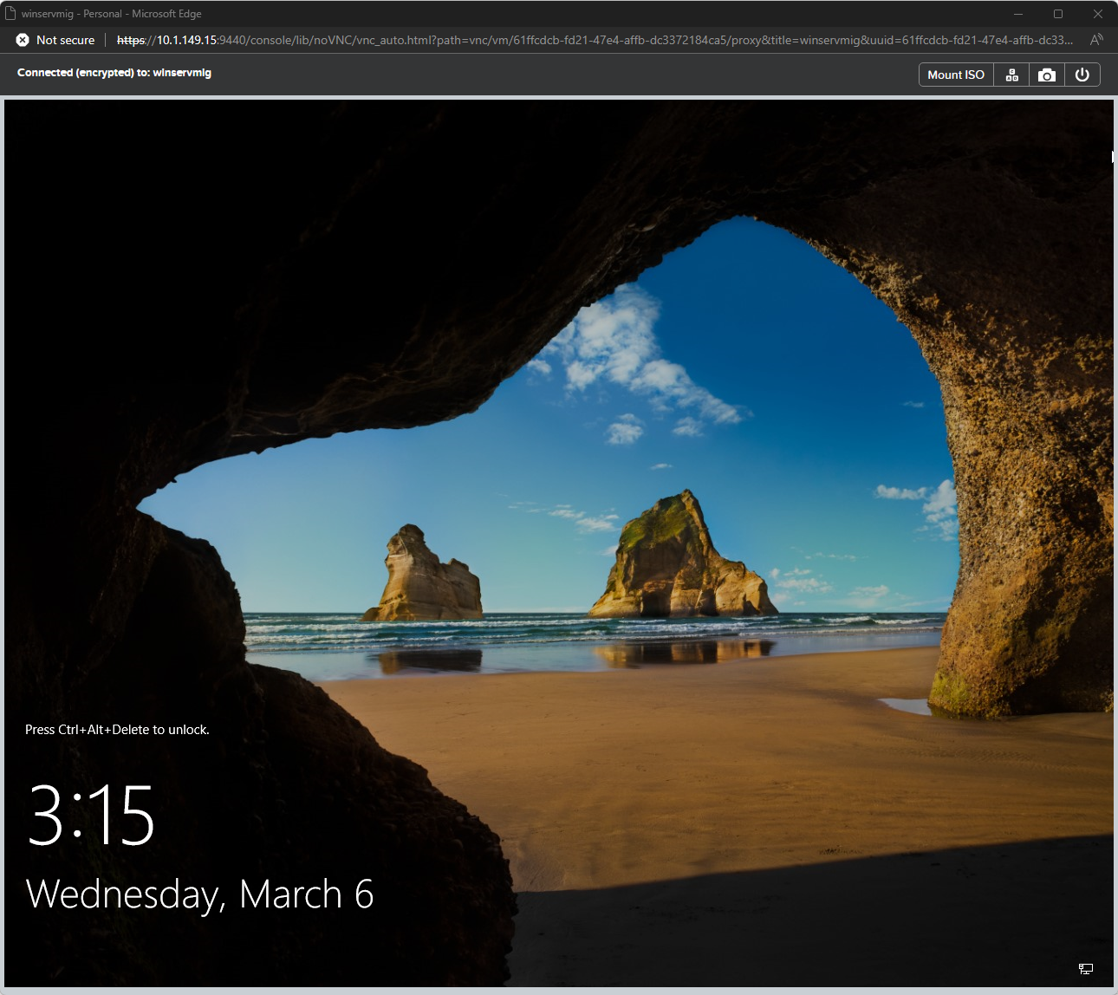1118x995 pixels.
Task: Close the winservmig console window
Action: pyautogui.click(x=1097, y=14)
